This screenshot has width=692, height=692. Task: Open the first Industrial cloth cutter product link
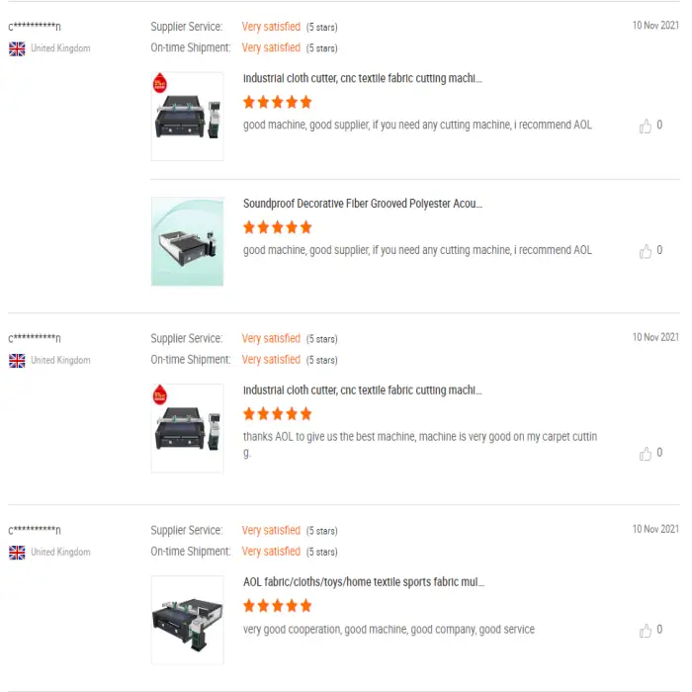(363, 78)
